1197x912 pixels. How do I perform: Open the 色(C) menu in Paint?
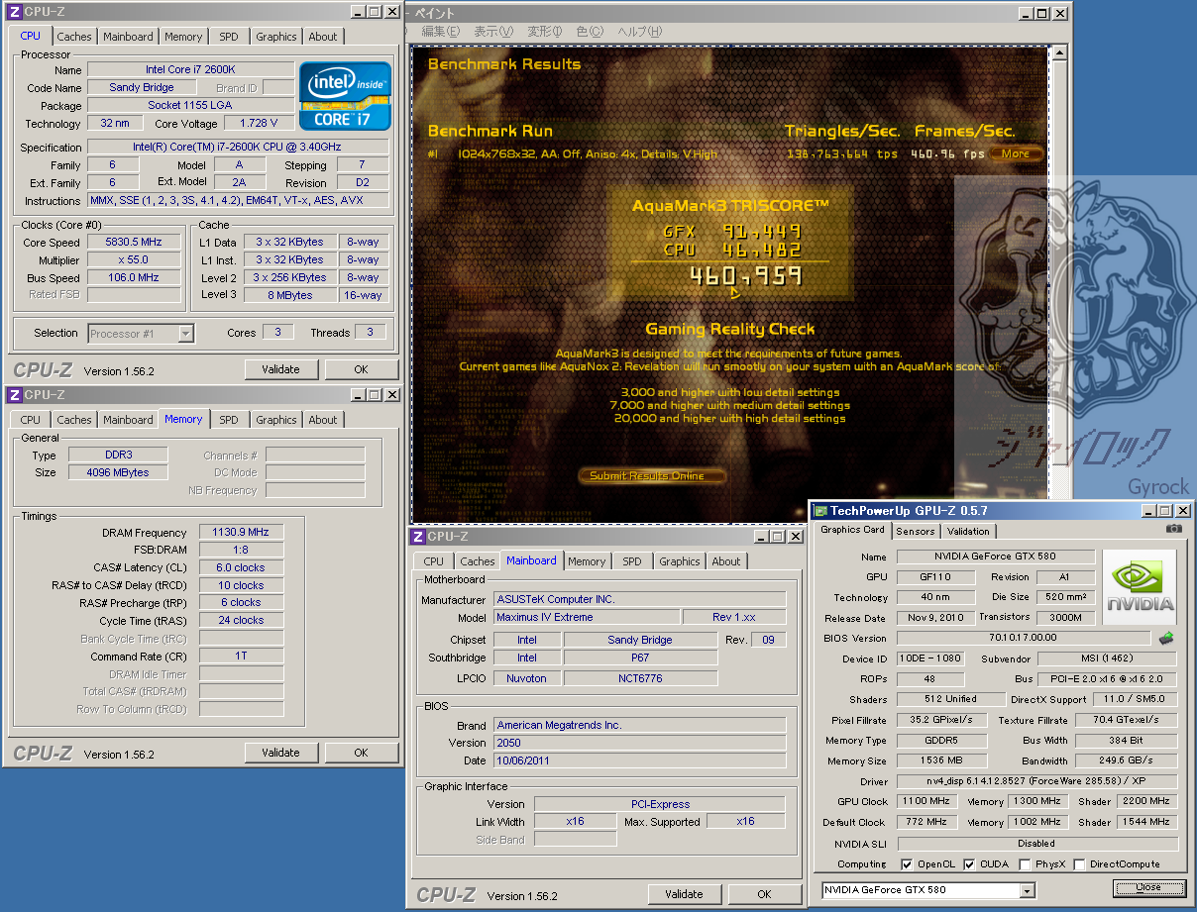coord(590,32)
